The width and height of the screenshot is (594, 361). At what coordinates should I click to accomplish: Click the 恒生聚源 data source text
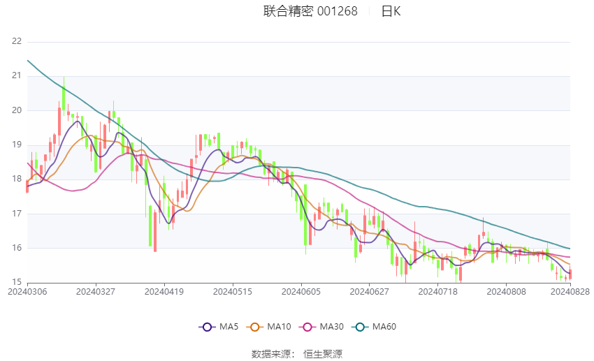point(323,354)
